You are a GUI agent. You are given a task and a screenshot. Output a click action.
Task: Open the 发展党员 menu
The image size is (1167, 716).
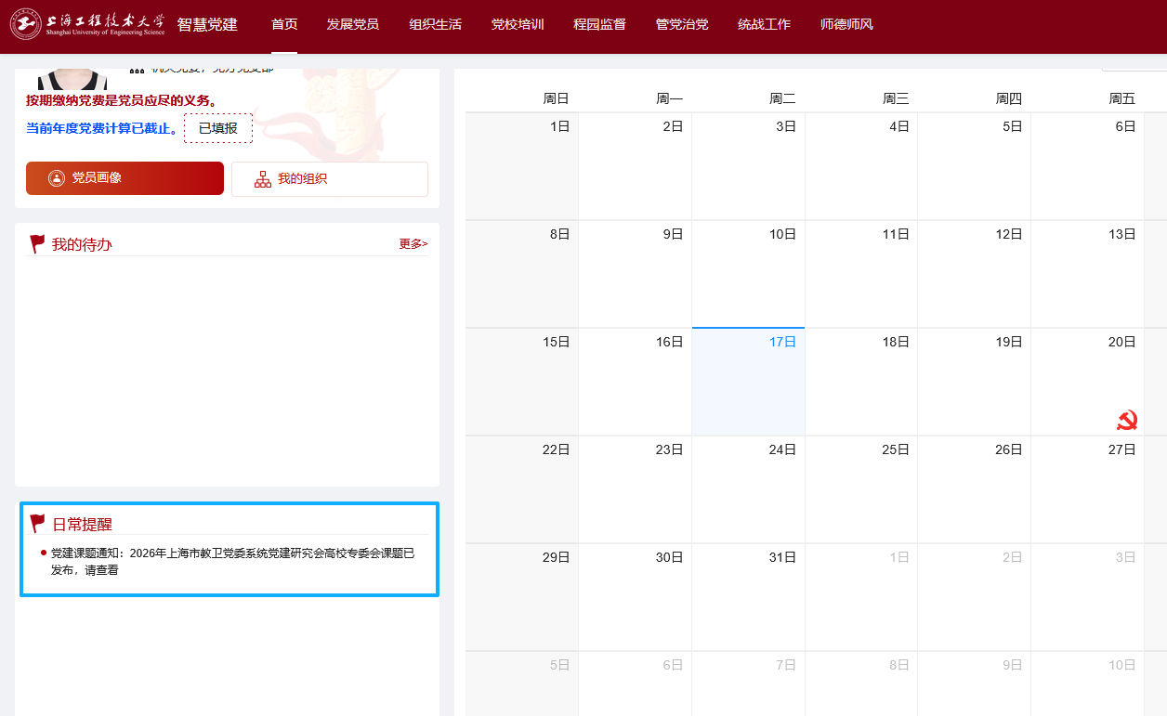(352, 24)
